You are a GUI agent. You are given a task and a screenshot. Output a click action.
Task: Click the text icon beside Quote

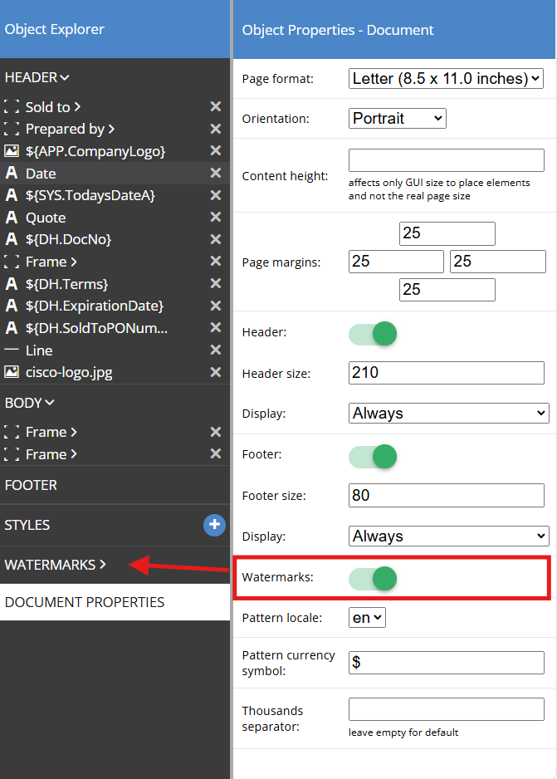click(x=12, y=218)
